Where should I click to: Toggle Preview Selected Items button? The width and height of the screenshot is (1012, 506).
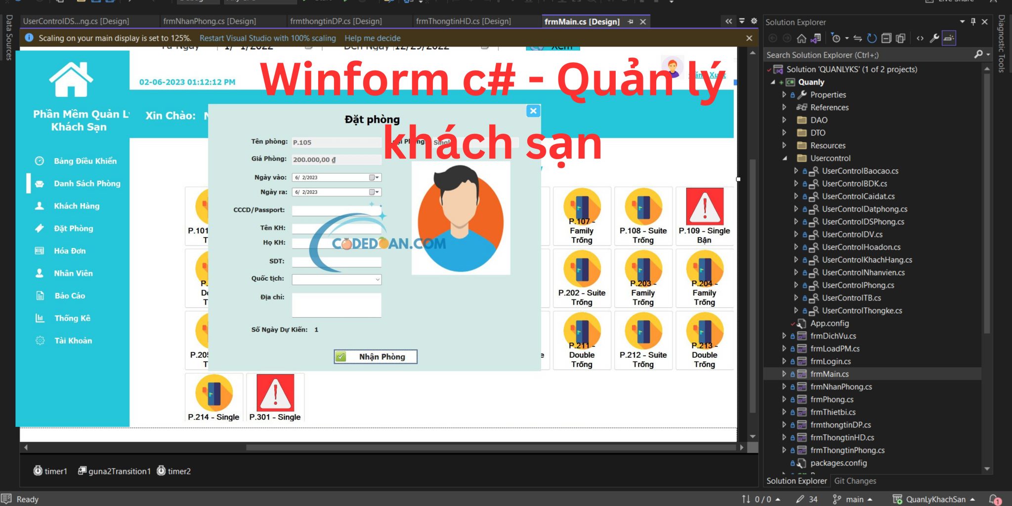click(x=949, y=38)
